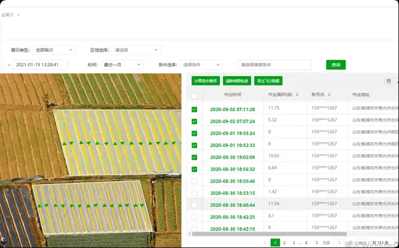The width and height of the screenshot is (399, 248).
Task: Click the area value 6.1
Action: tap(271, 215)
